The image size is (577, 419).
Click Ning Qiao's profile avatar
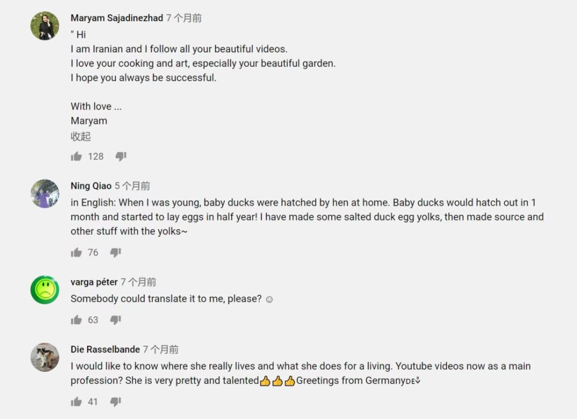[44, 194]
